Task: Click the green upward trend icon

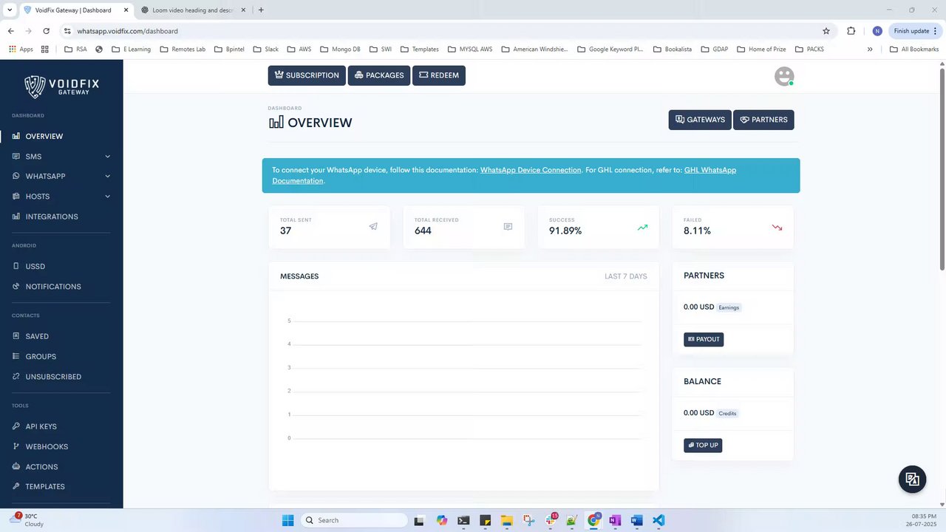Action: pos(642,228)
